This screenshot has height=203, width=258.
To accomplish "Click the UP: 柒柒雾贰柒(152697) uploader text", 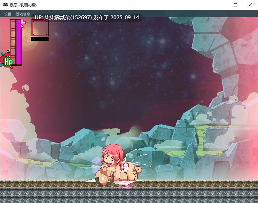I will pyautogui.click(x=63, y=17).
